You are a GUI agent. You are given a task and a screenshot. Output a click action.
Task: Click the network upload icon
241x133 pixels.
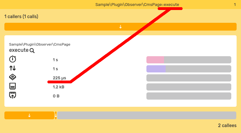(x=13, y=95)
